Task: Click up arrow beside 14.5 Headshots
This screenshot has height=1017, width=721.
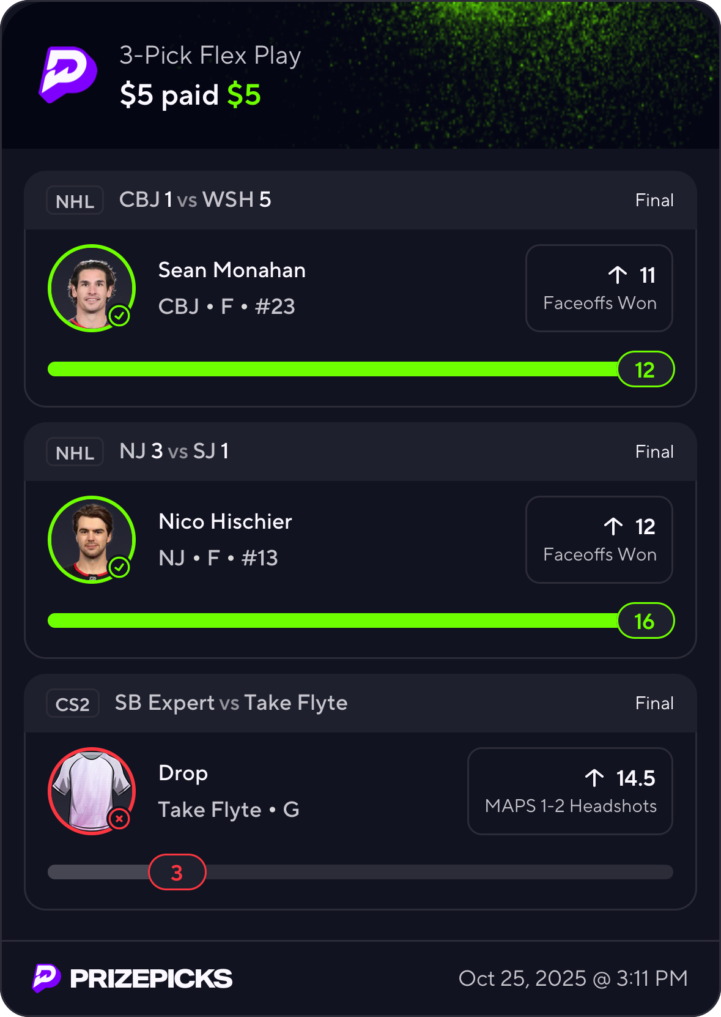Action: pos(594,778)
